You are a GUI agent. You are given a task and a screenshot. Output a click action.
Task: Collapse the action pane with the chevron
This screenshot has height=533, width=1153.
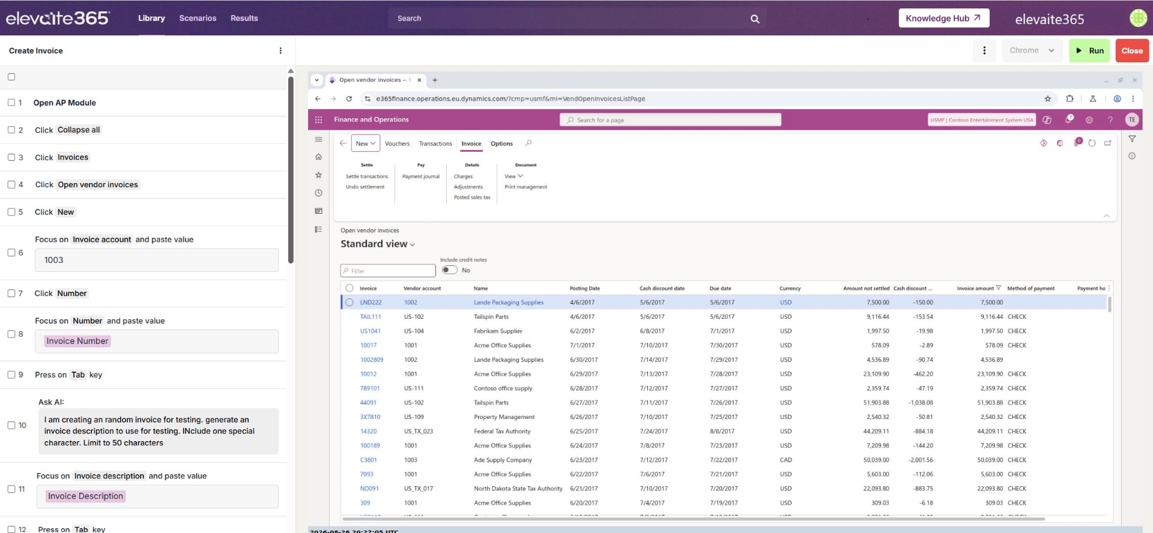[1106, 215]
